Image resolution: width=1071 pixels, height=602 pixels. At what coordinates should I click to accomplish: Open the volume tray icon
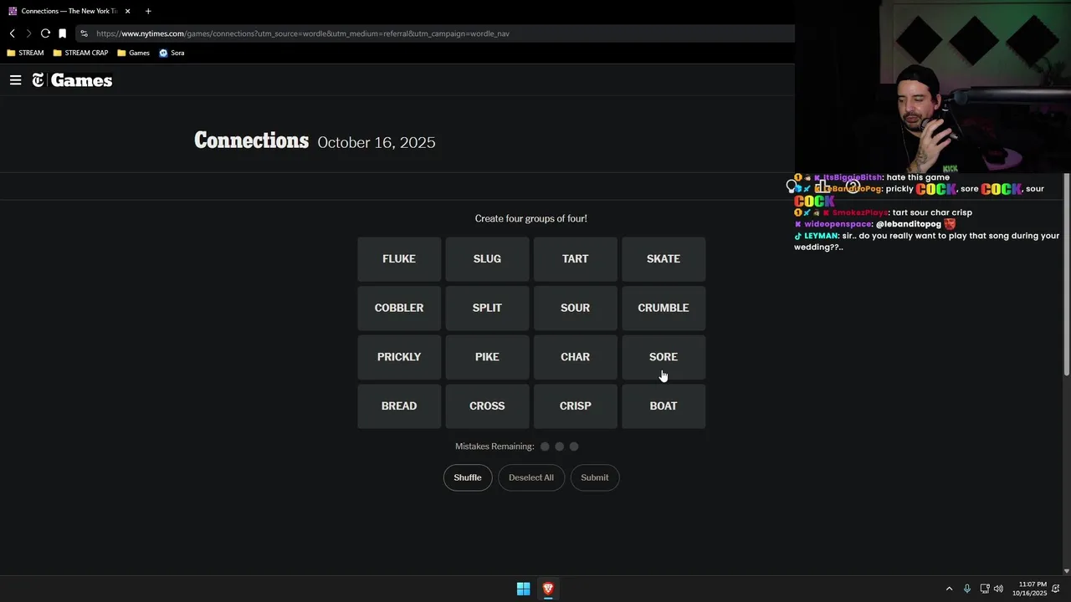pyautogui.click(x=998, y=589)
